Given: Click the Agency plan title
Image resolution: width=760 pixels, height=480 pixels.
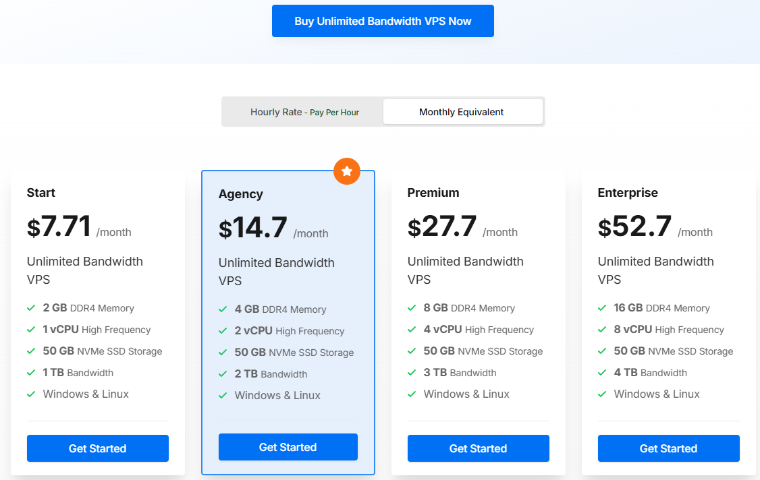Looking at the screenshot, I should pyautogui.click(x=241, y=194).
